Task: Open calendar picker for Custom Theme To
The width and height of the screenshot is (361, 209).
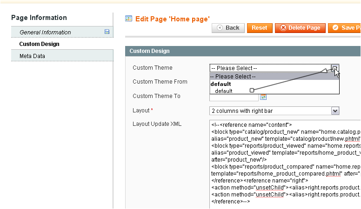Action: click(263, 97)
